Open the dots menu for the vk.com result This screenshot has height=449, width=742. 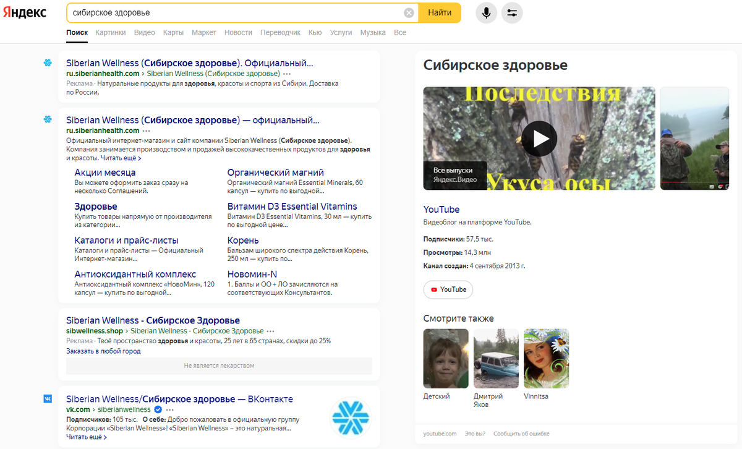tap(170, 409)
